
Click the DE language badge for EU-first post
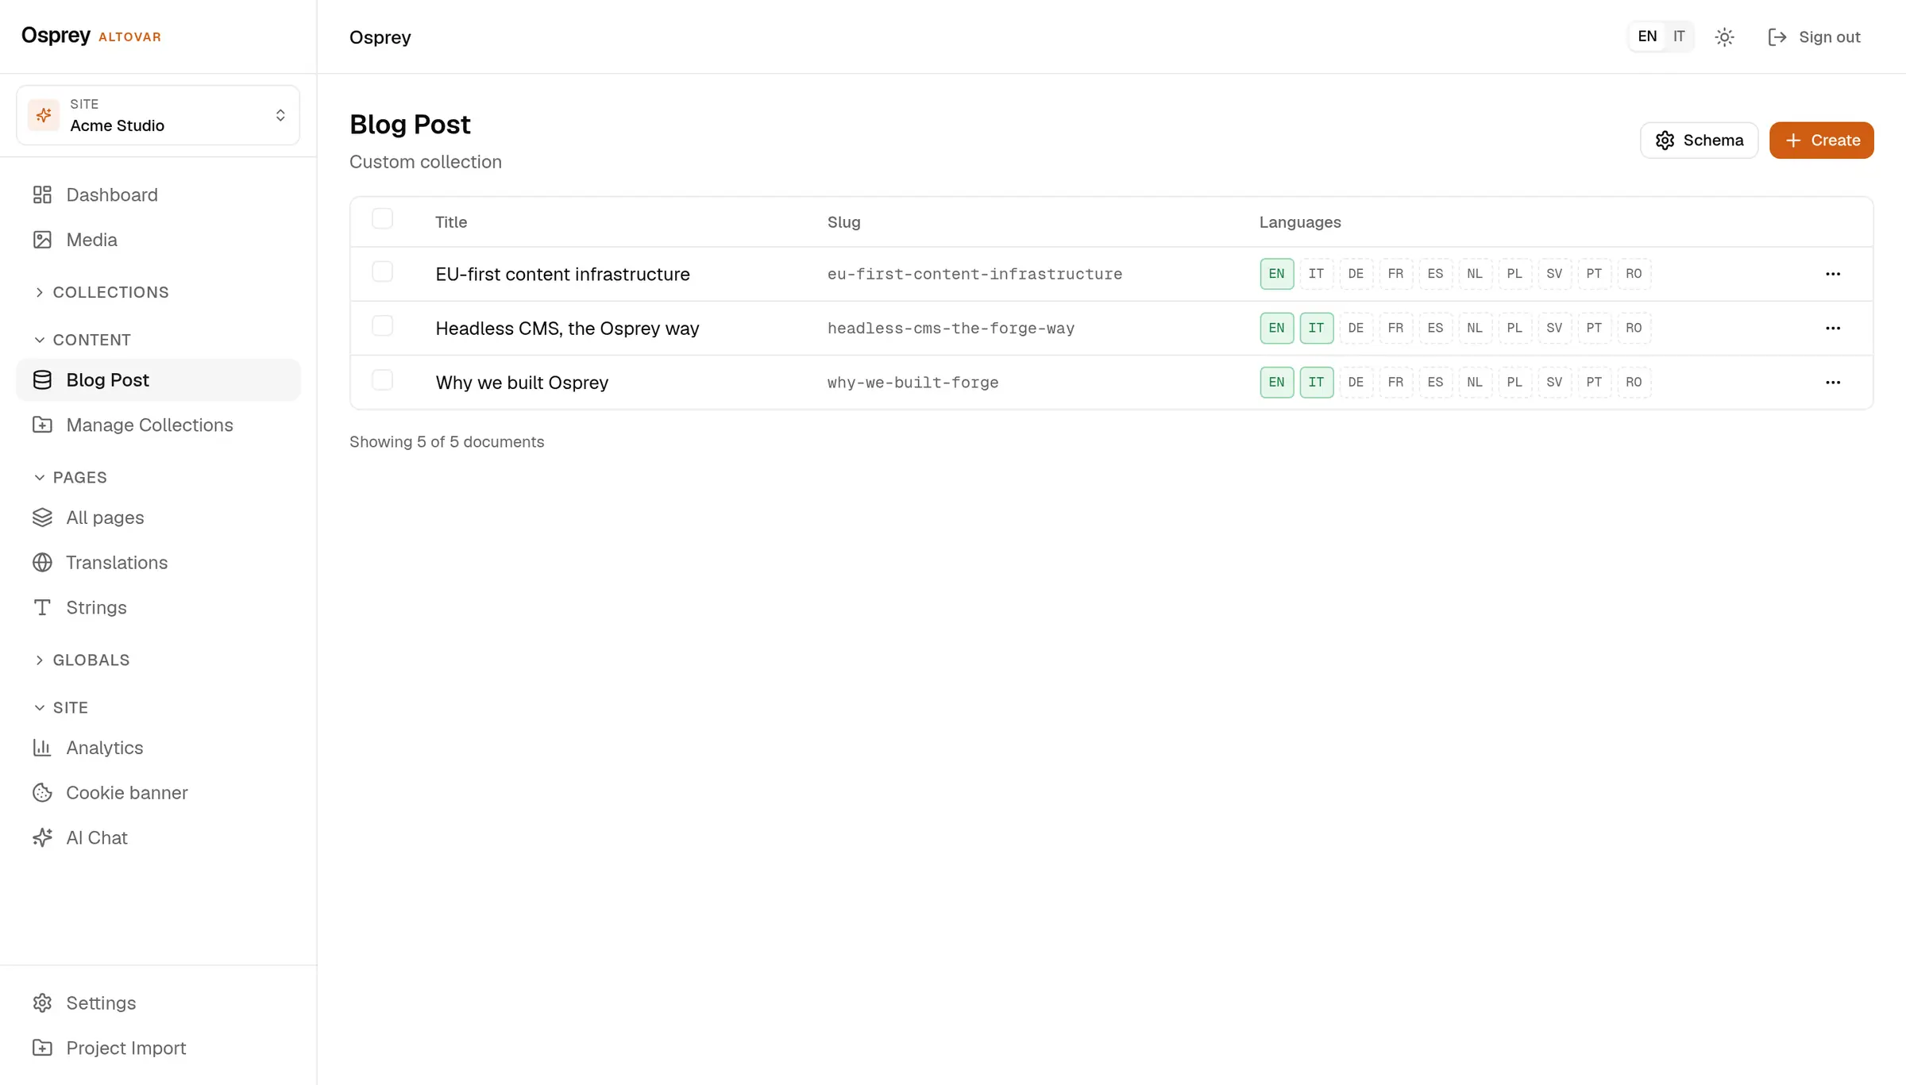click(1356, 274)
